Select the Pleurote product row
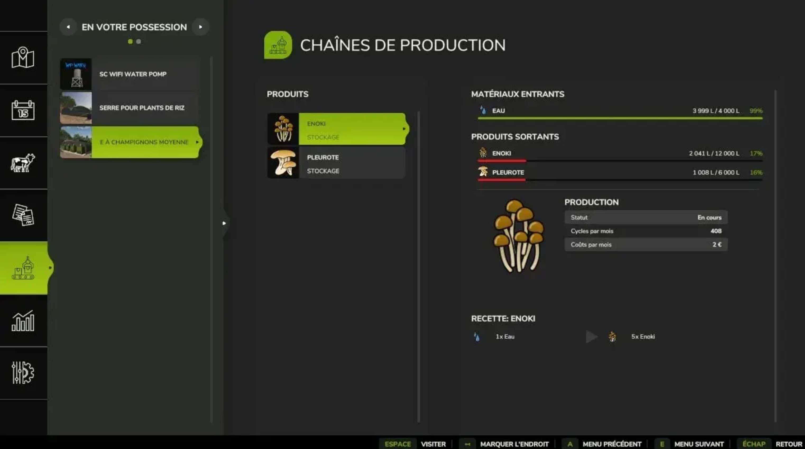805x449 pixels. [336, 163]
